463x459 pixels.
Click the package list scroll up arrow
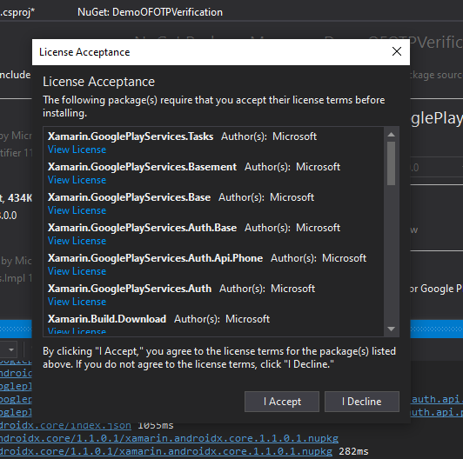[x=392, y=135]
